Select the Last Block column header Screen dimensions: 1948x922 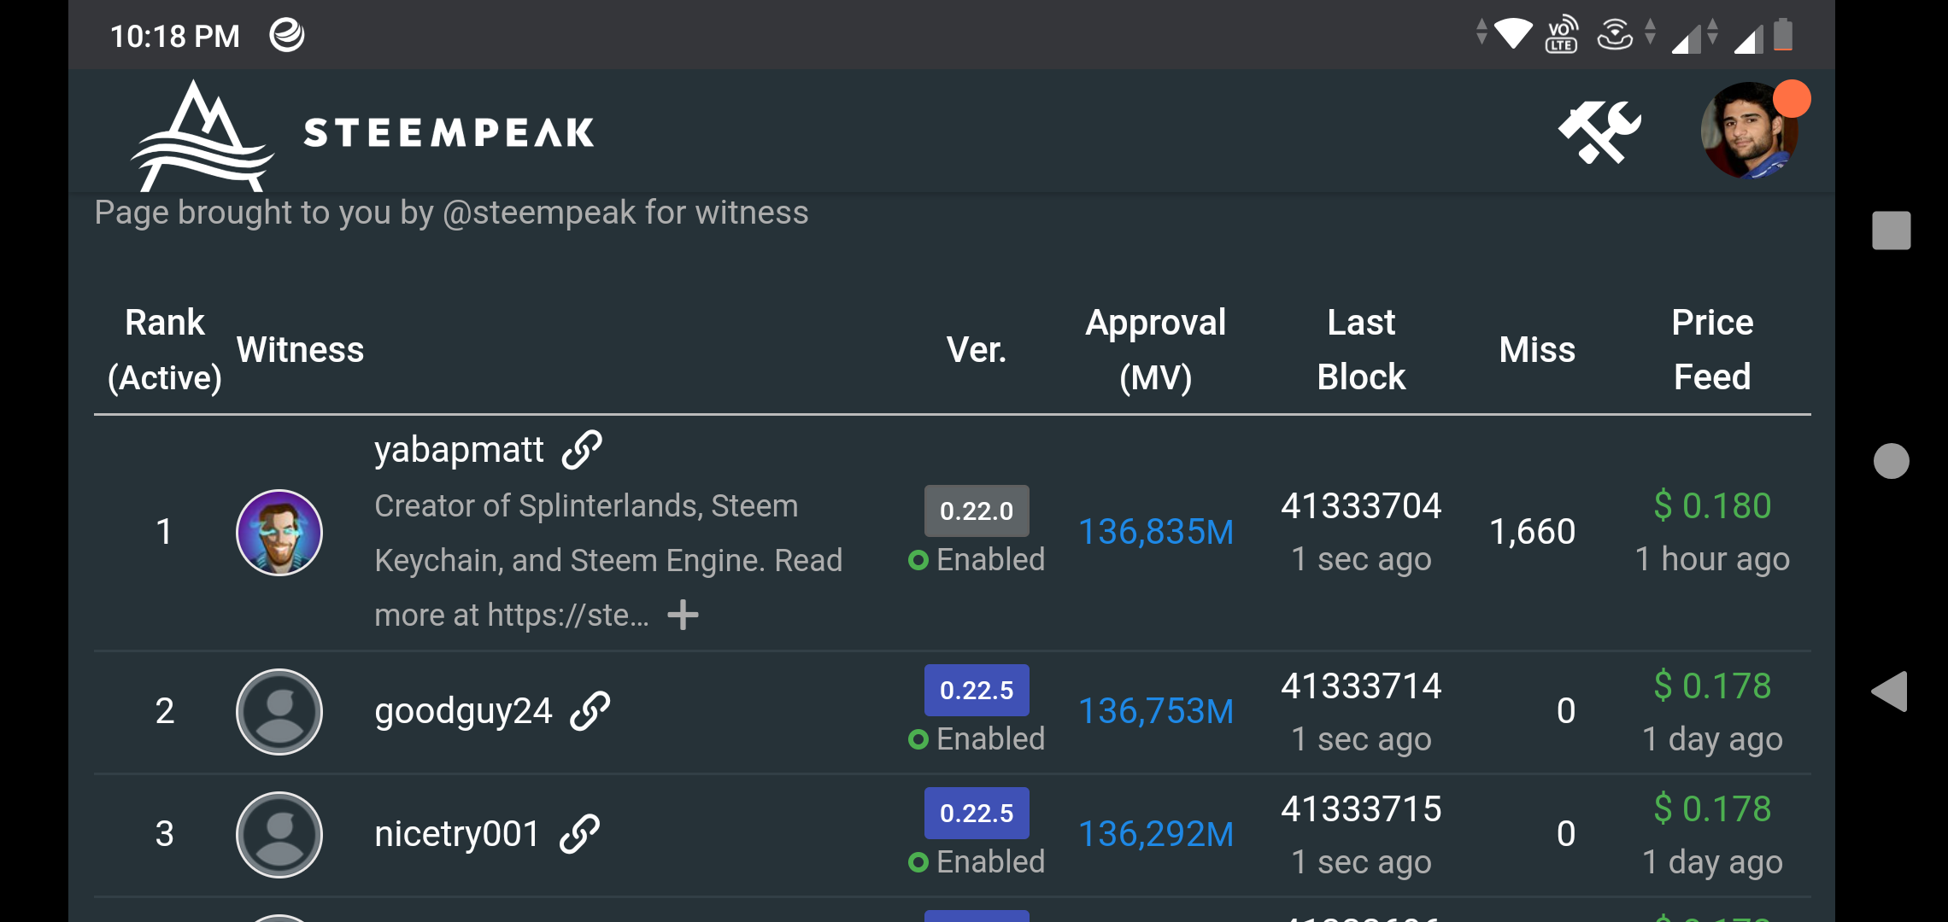(1361, 350)
